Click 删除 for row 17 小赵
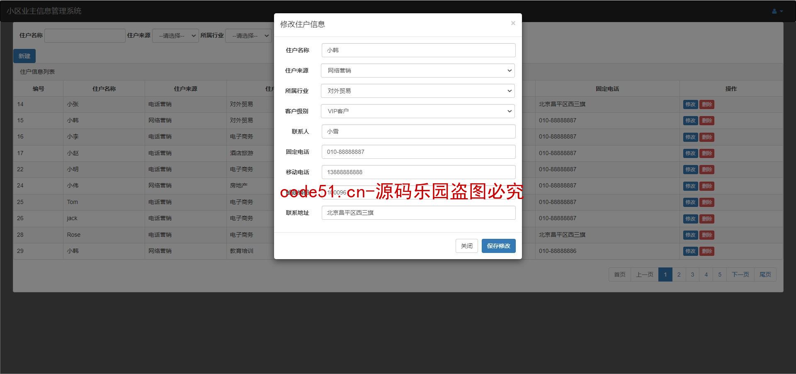The image size is (796, 374). [x=707, y=153]
